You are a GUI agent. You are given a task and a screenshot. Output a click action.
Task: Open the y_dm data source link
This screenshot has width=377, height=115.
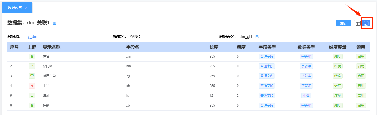coord(32,37)
